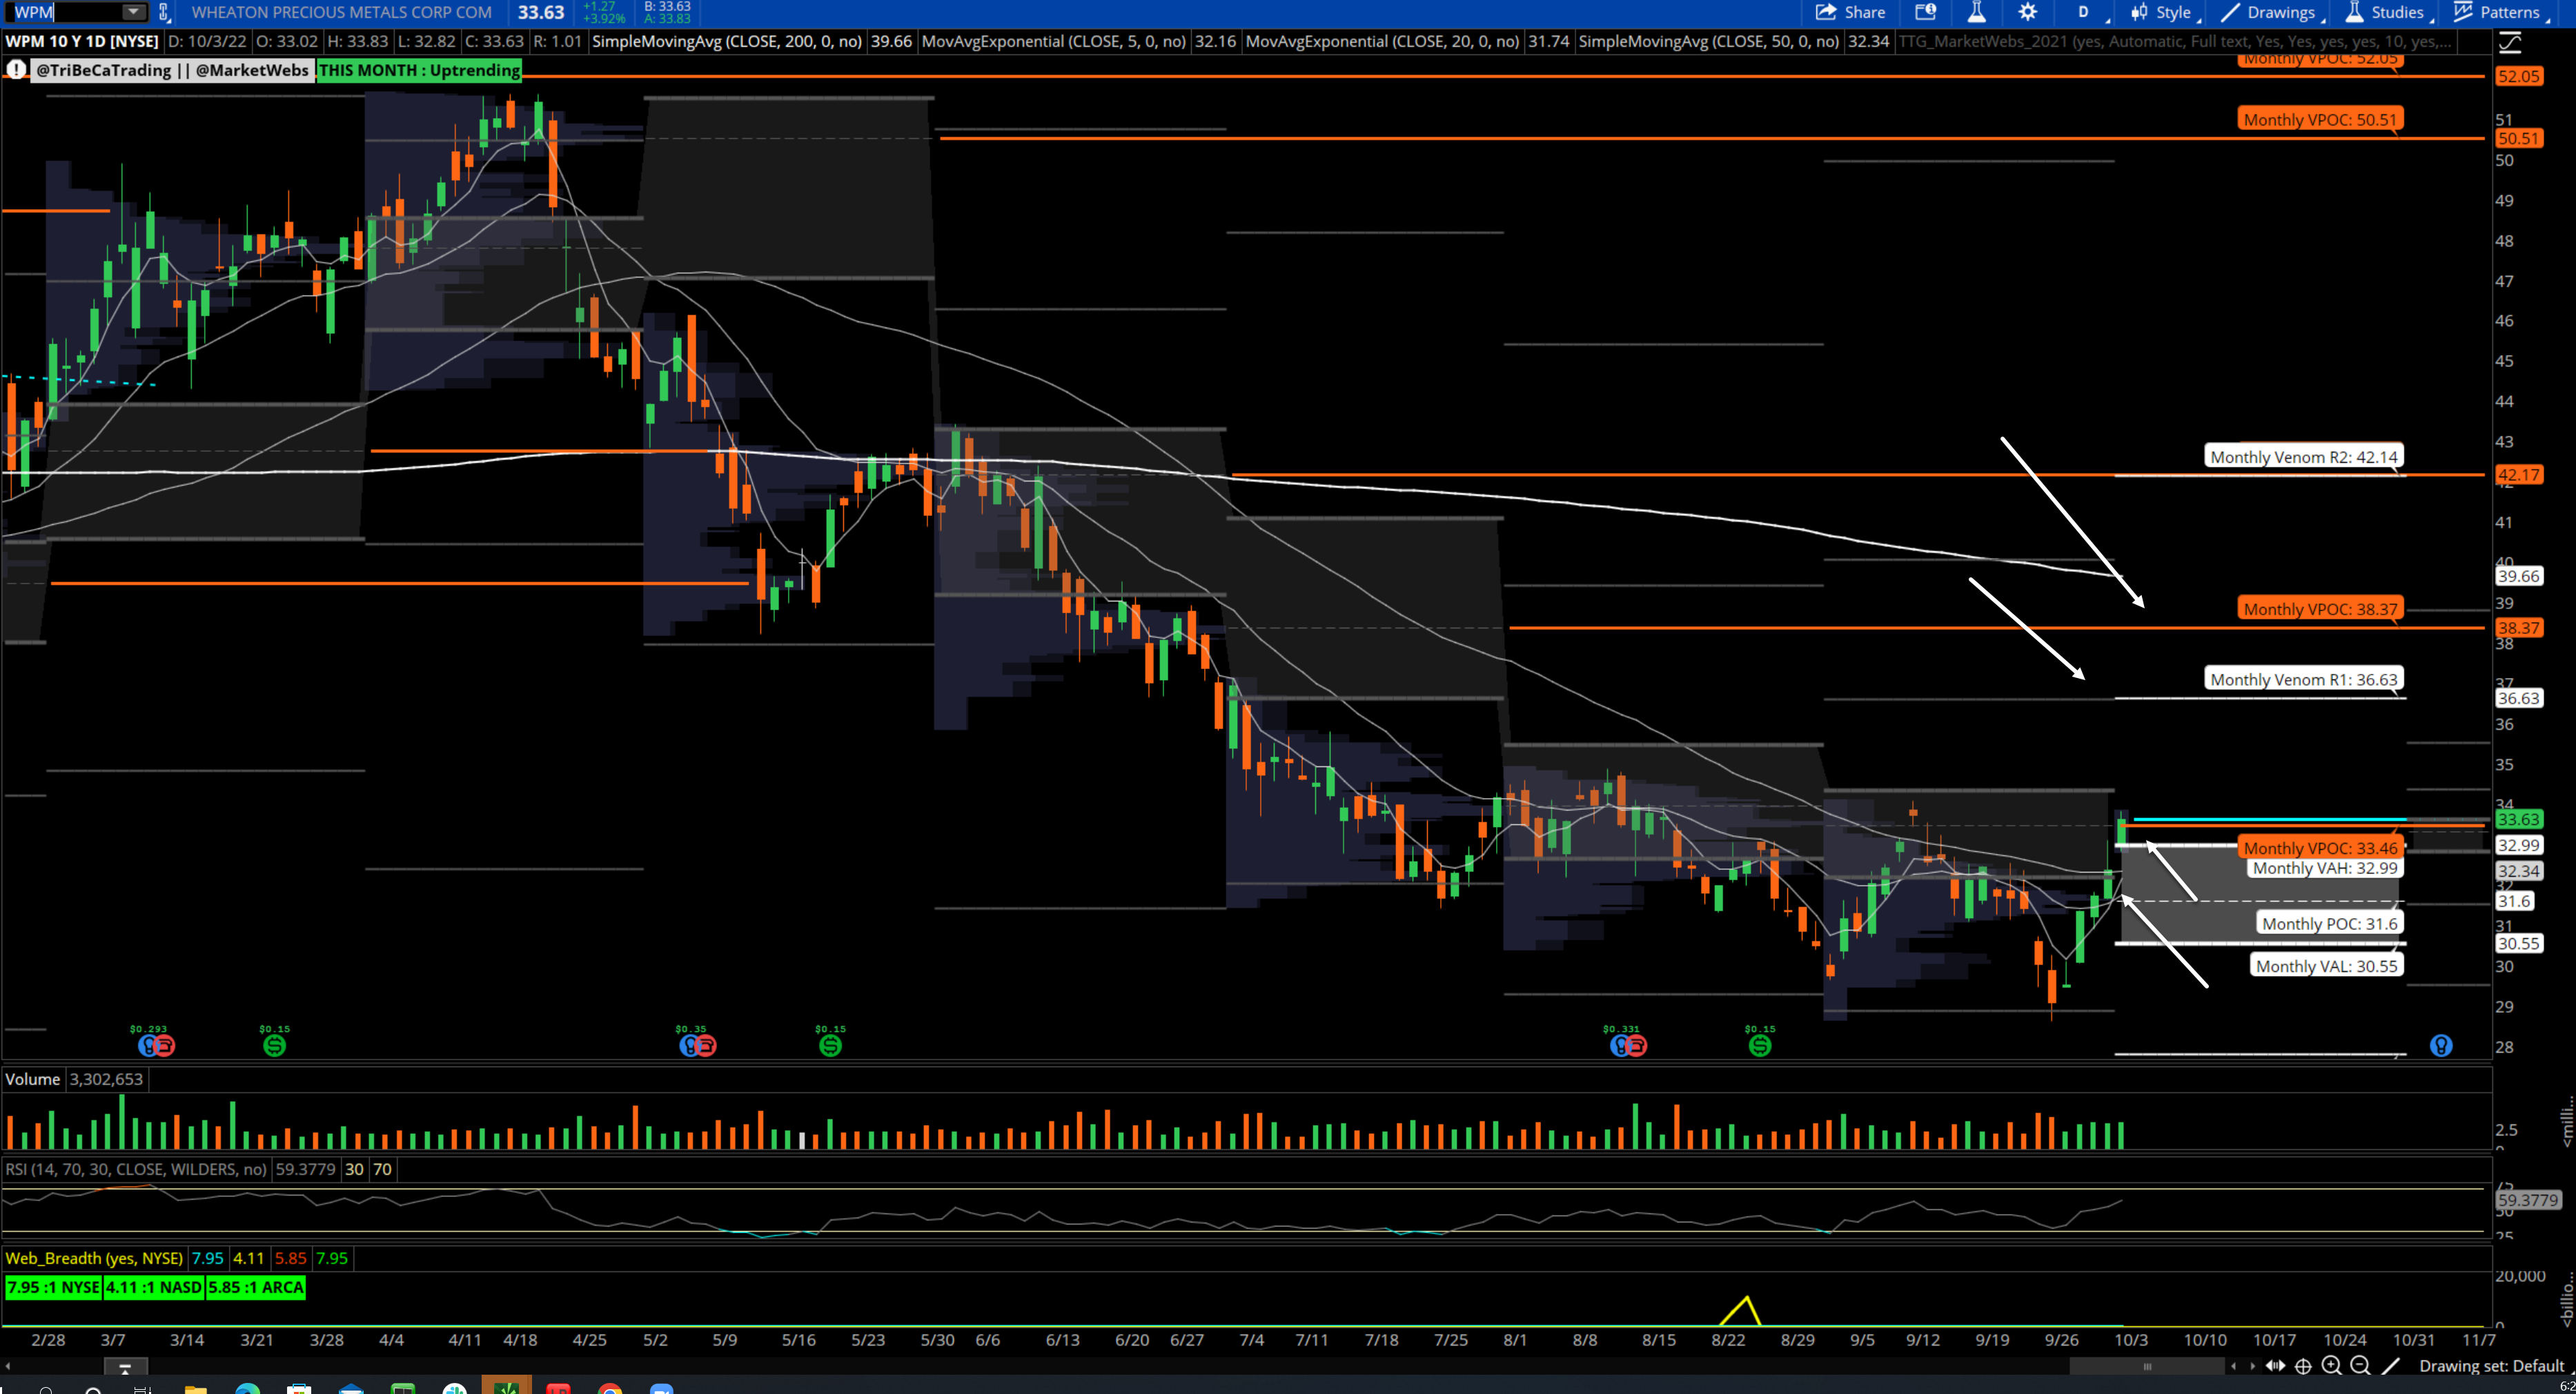Click the $0.293 earnings/dividend marker near 3/7
Screen dimensions: 2576x1394
[x=155, y=1045]
